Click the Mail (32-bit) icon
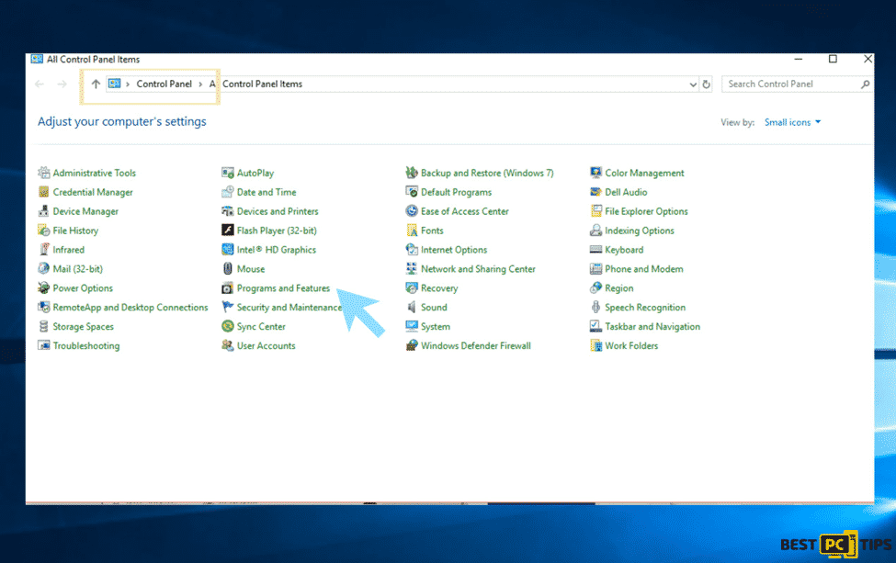Image resolution: width=896 pixels, height=563 pixels. (x=43, y=268)
